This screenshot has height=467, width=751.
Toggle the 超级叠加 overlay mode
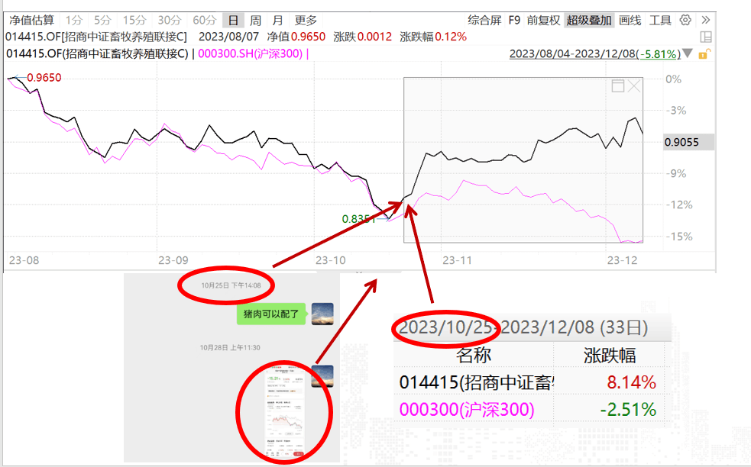(x=589, y=21)
